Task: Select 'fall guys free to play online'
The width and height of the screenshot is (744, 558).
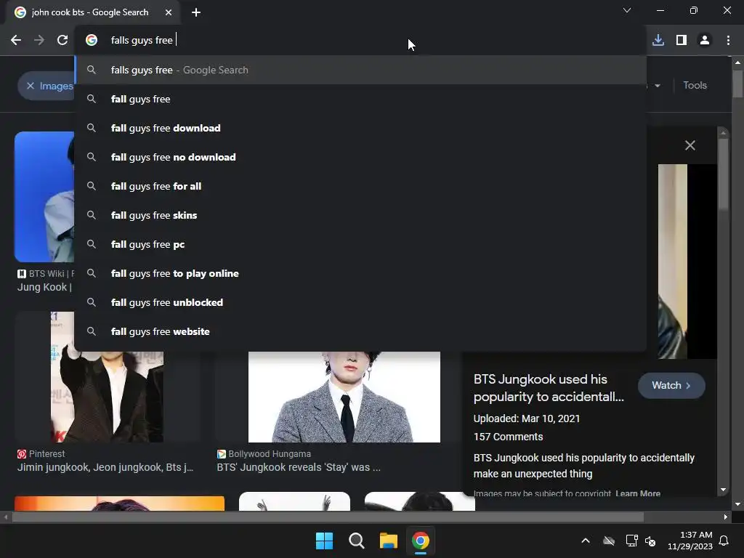Action: 360,273
